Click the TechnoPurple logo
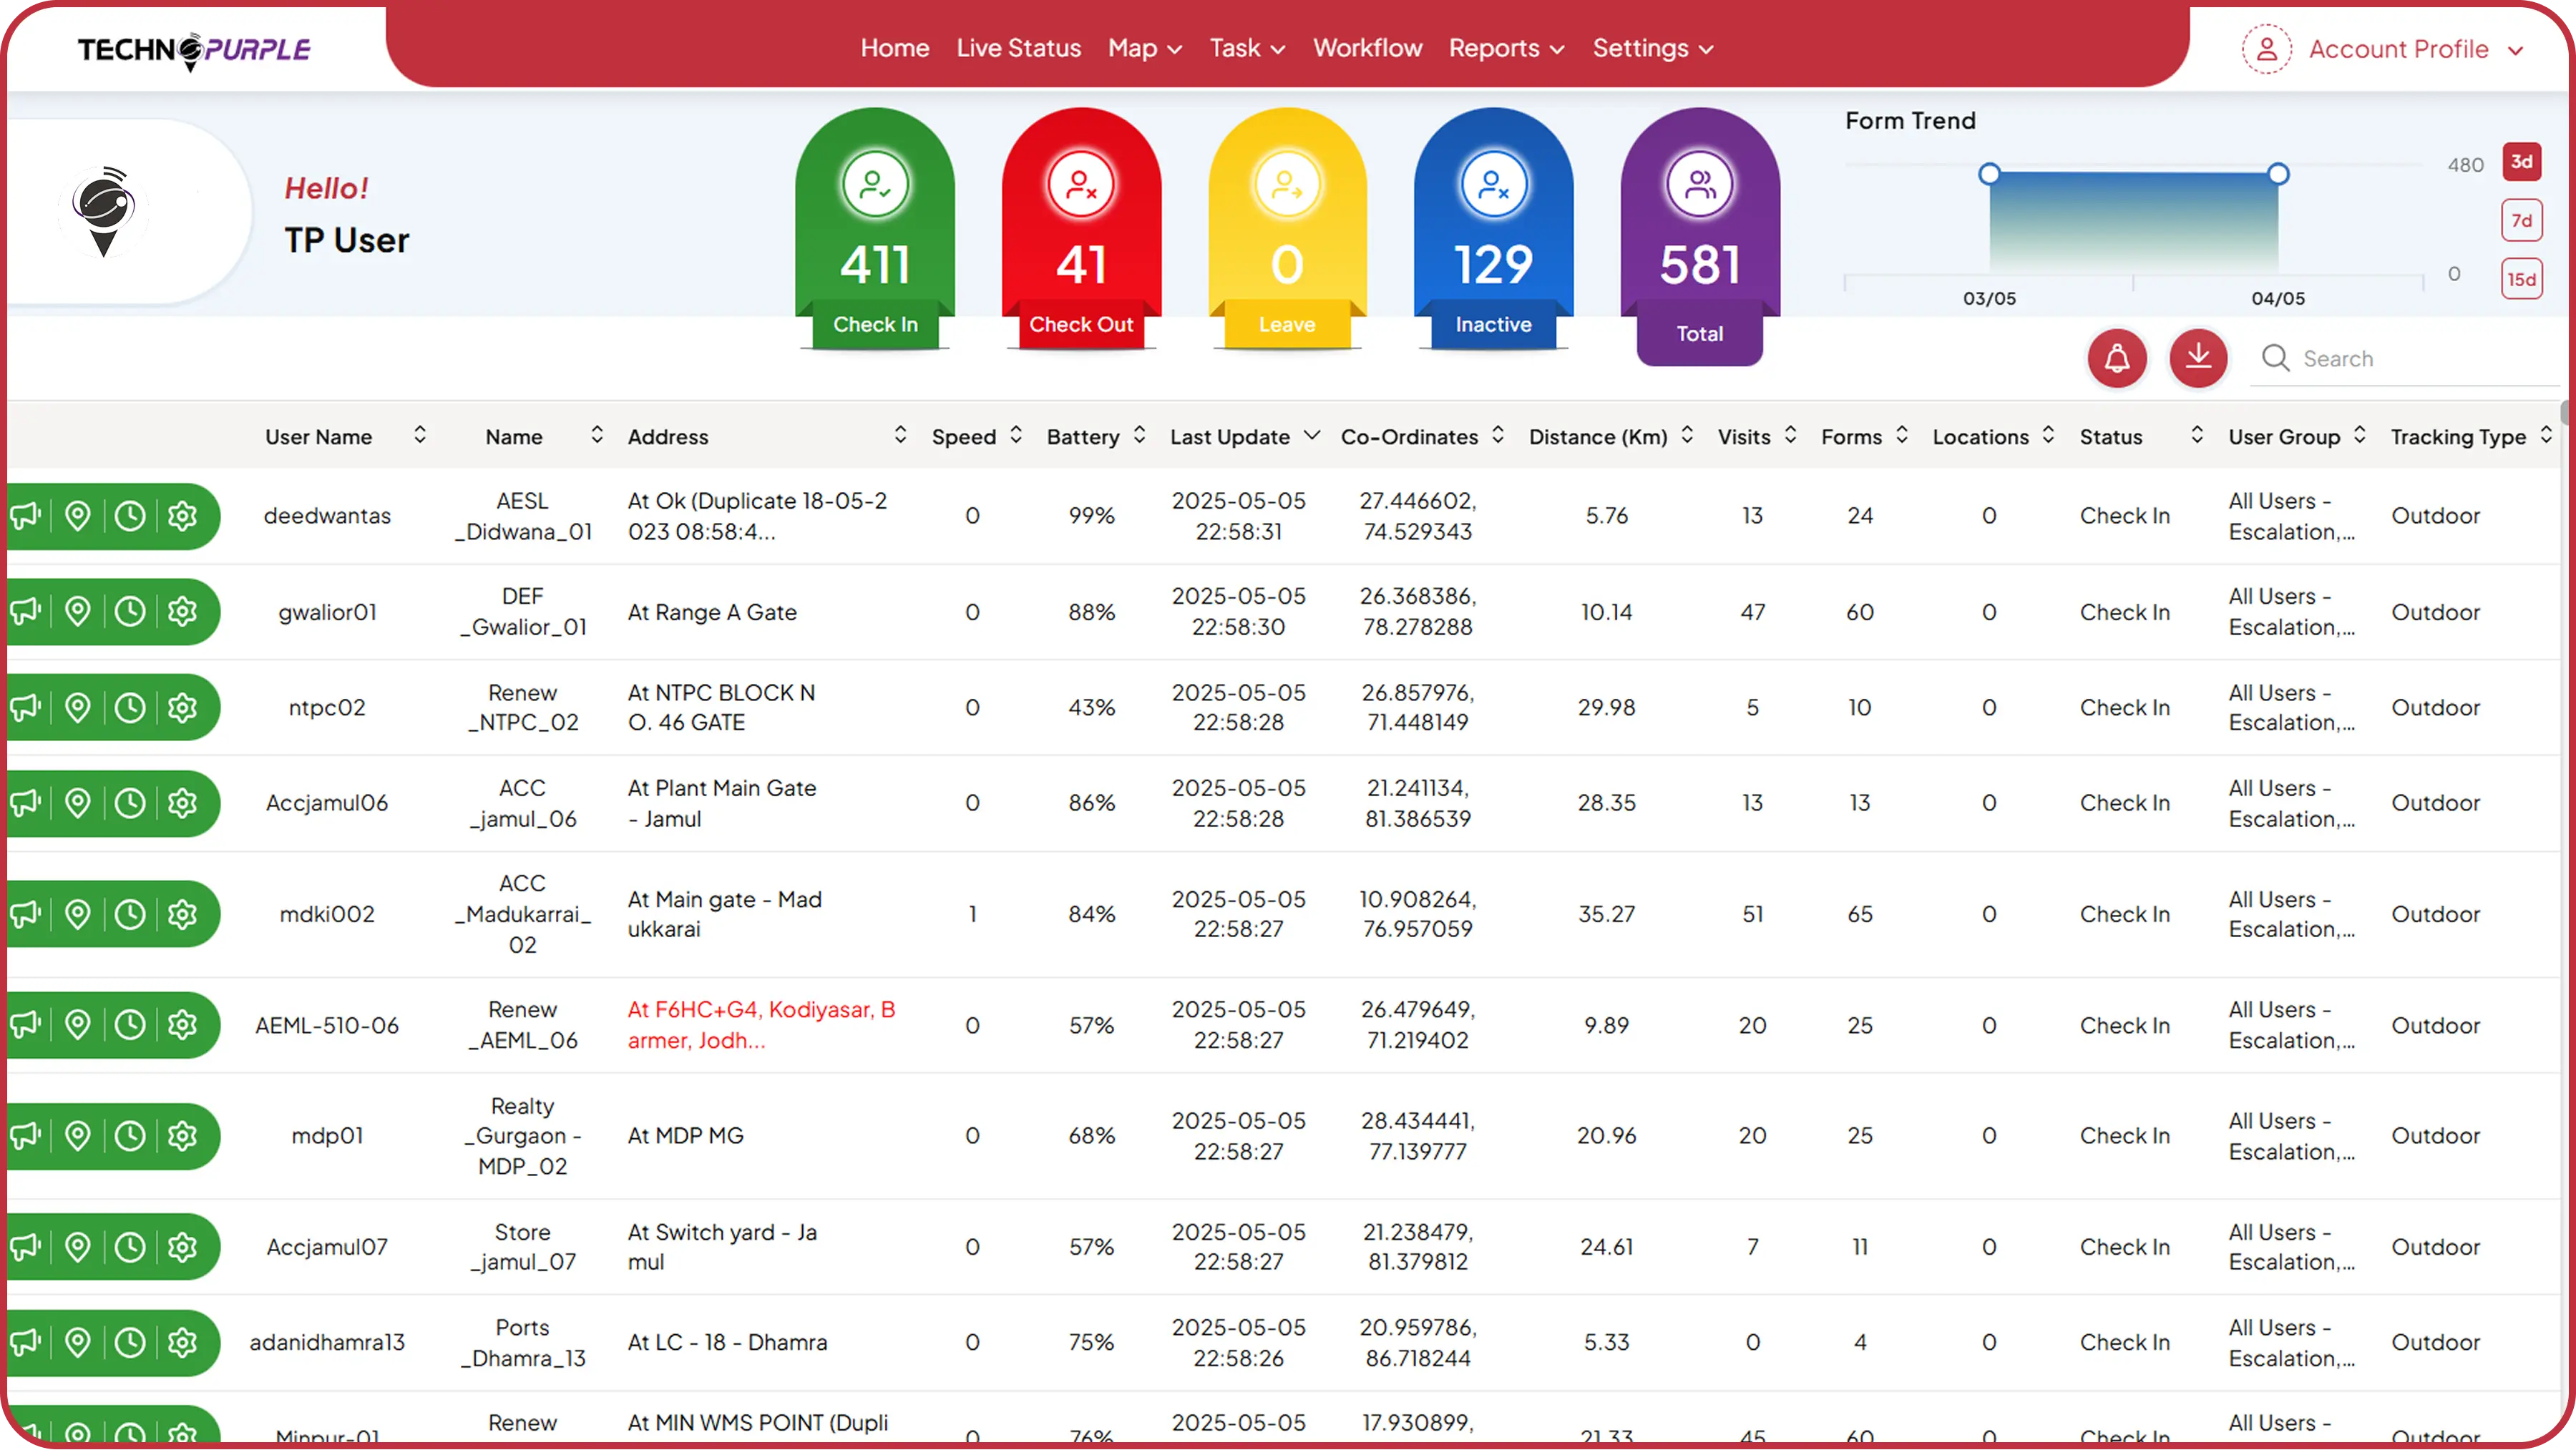The width and height of the screenshot is (2576, 1450). point(195,50)
